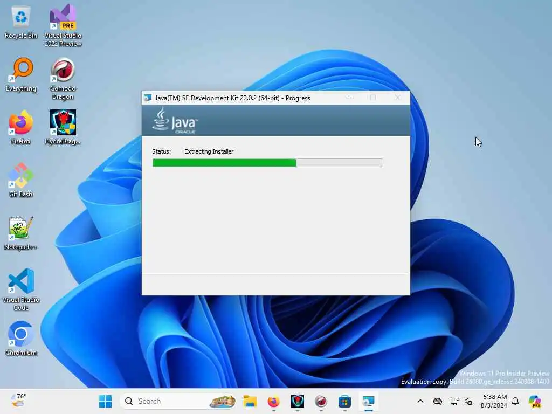Select the Git Bash desktop shortcut
This screenshot has width=552, height=414.
(x=21, y=180)
